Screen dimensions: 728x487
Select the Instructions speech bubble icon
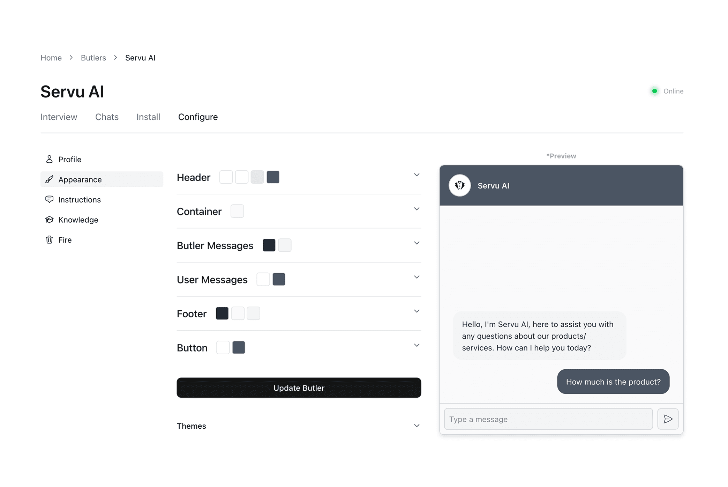[49, 199]
